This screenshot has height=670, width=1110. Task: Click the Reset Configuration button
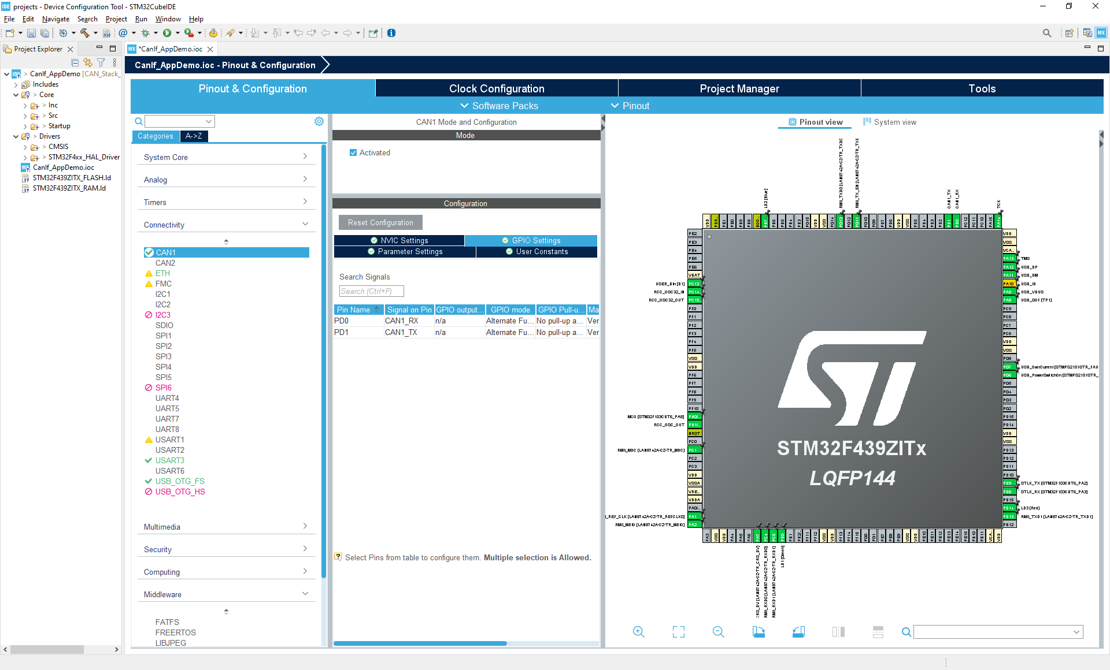pyautogui.click(x=380, y=222)
